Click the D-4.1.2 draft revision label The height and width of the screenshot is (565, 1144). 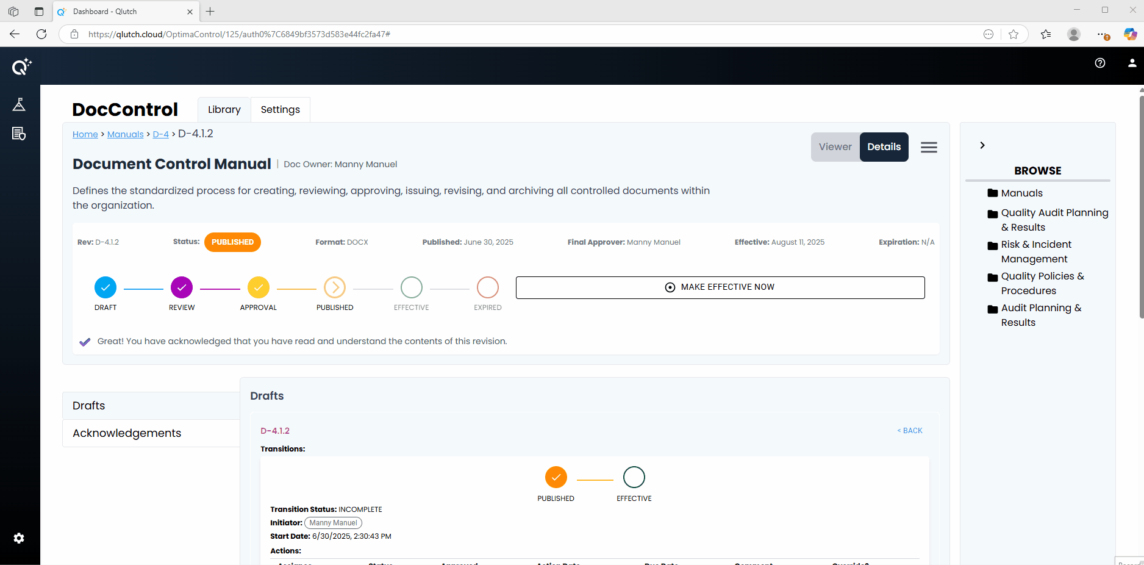(275, 431)
